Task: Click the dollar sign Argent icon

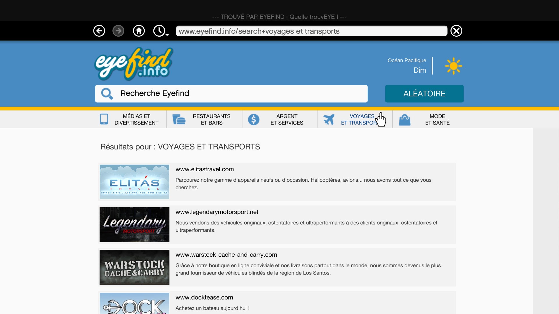Action: pos(254,119)
